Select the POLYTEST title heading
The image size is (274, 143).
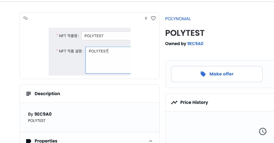[185, 33]
